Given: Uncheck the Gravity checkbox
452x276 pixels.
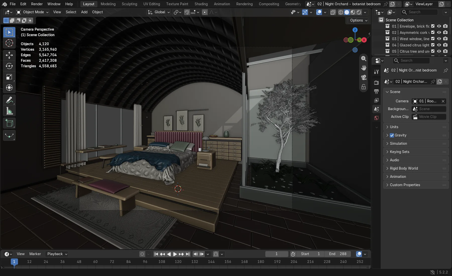Looking at the screenshot, I should [392, 135].
